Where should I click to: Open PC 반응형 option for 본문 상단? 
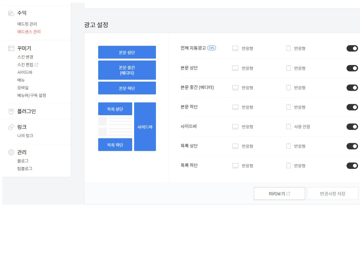point(247,68)
